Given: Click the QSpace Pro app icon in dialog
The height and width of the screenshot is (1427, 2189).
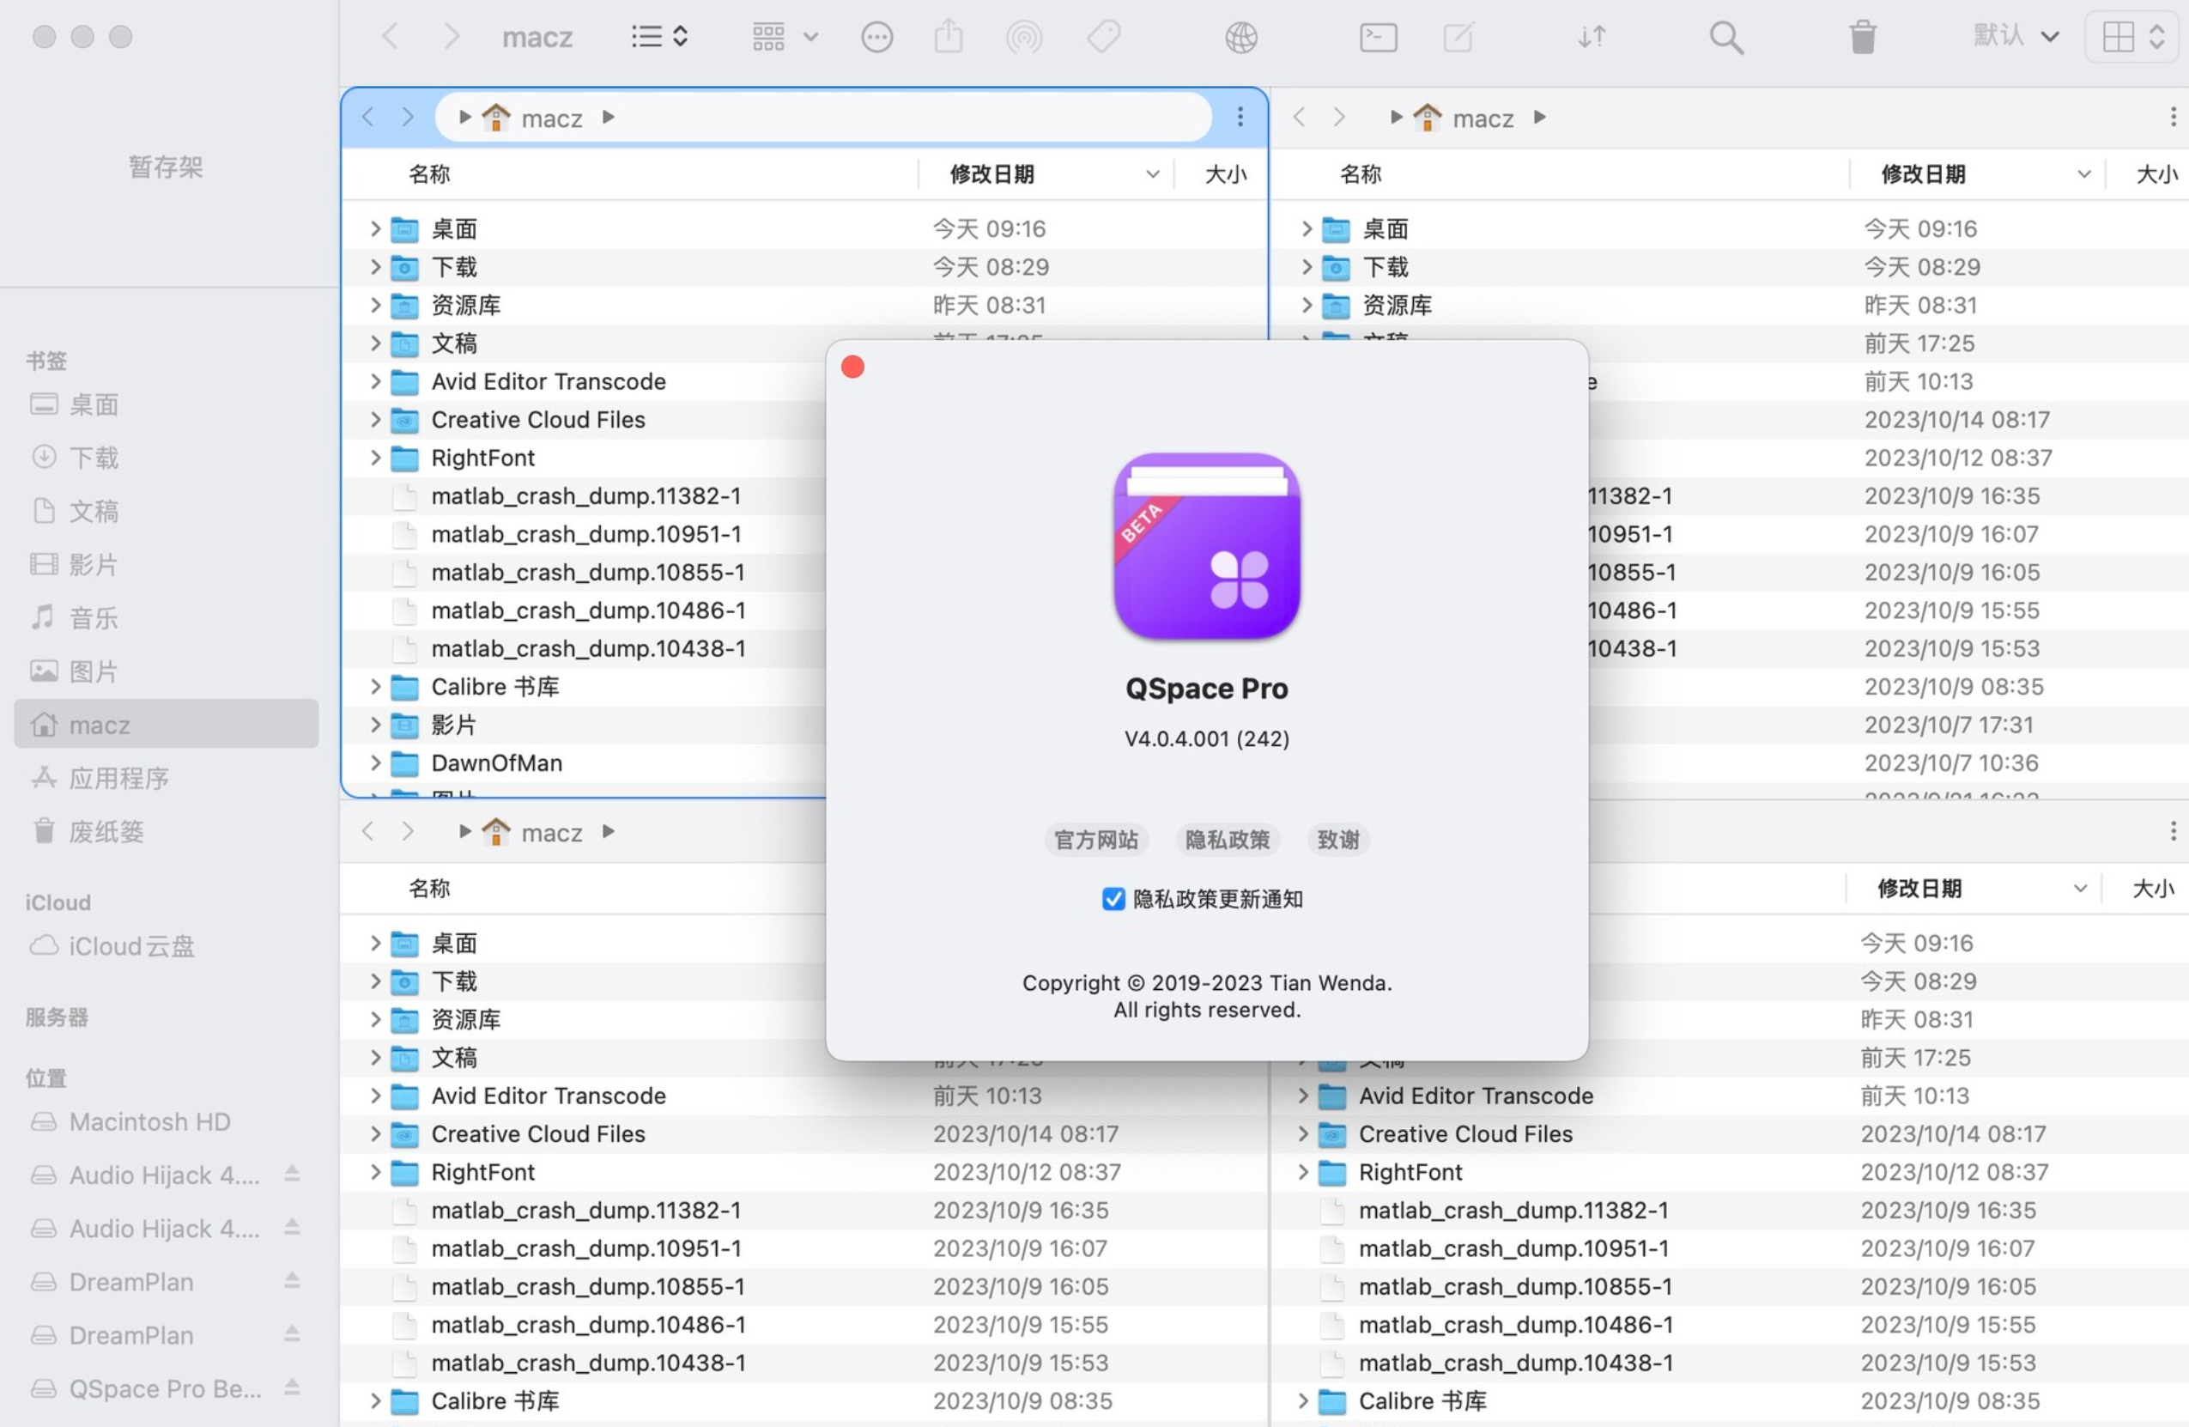Looking at the screenshot, I should [1207, 545].
